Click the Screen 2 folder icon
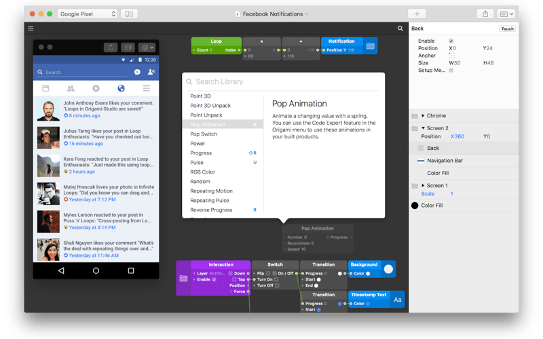The image size is (543, 339). 415,128
